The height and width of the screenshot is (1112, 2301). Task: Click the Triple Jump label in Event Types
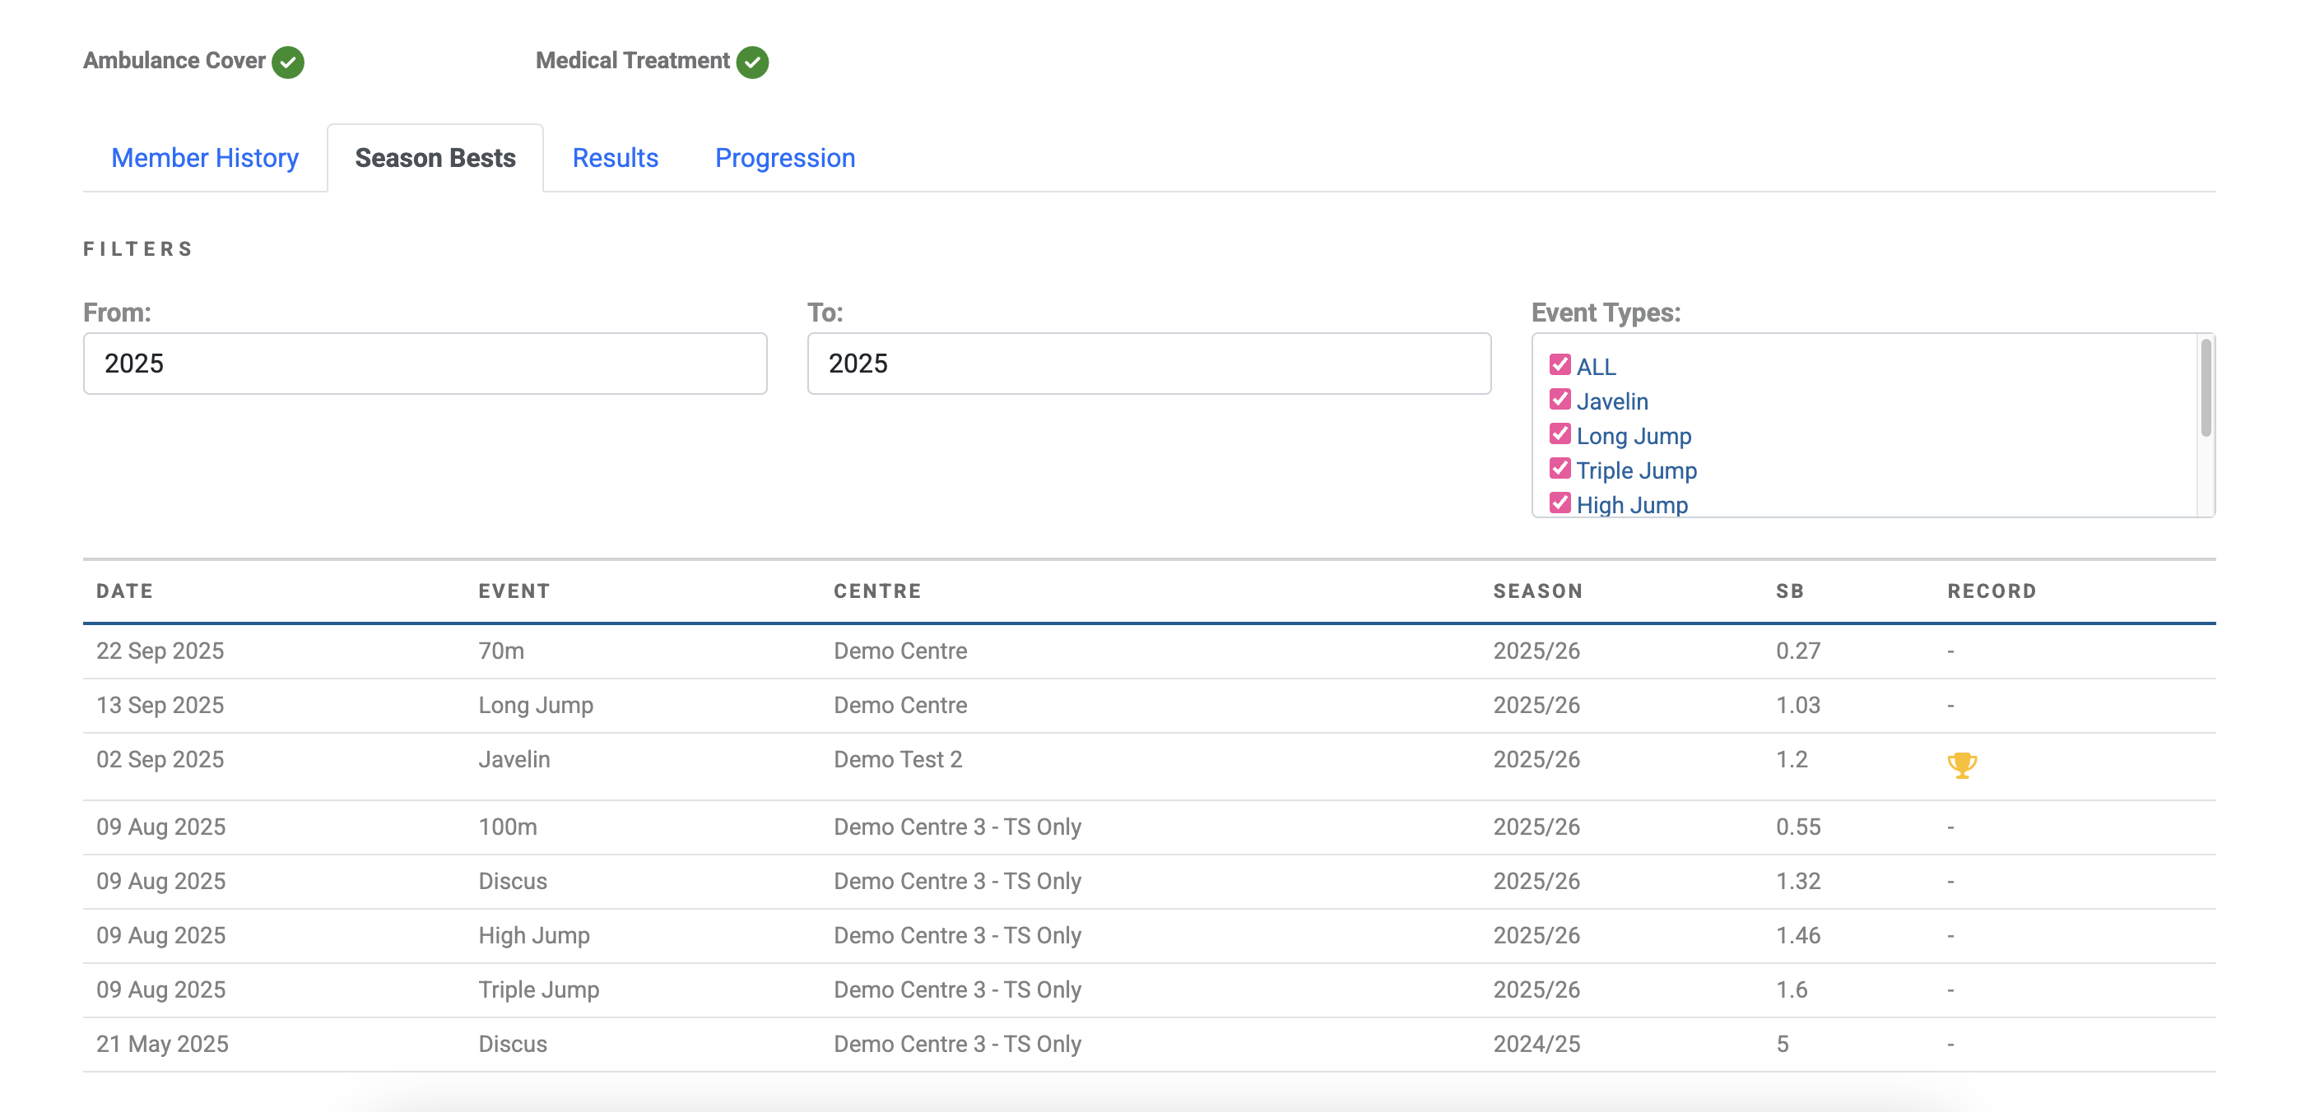[x=1636, y=470]
